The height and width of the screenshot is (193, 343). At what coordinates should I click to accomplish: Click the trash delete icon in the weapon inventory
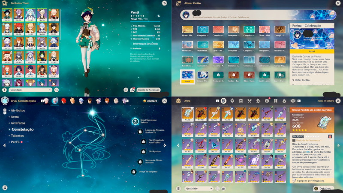tap(178, 188)
